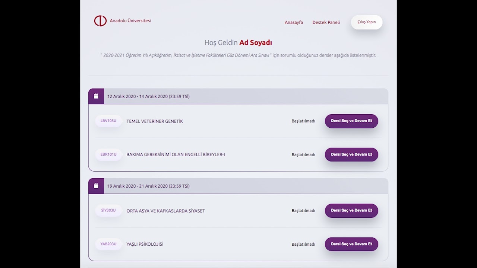The height and width of the screenshot is (268, 477).
Task: Click Başlatılmadı status of YAŞLI PSİKOLOJİSİ
Action: (303, 244)
